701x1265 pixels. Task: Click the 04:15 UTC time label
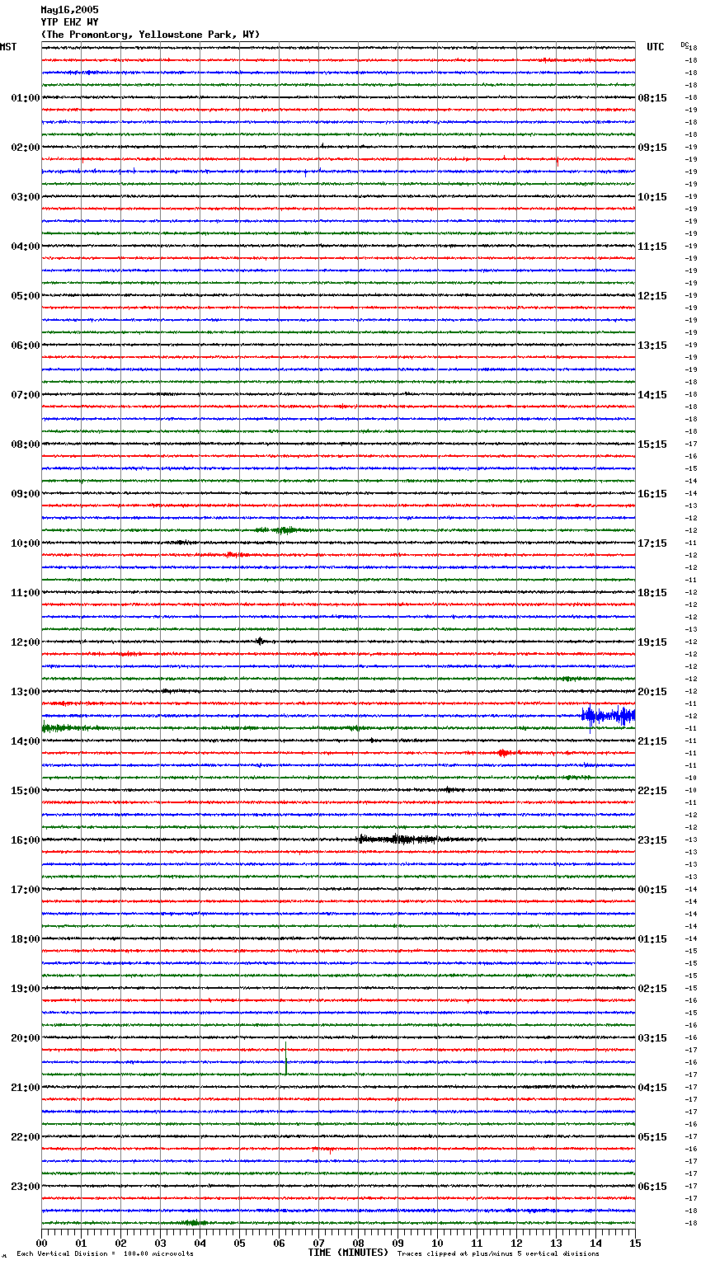click(x=652, y=1088)
